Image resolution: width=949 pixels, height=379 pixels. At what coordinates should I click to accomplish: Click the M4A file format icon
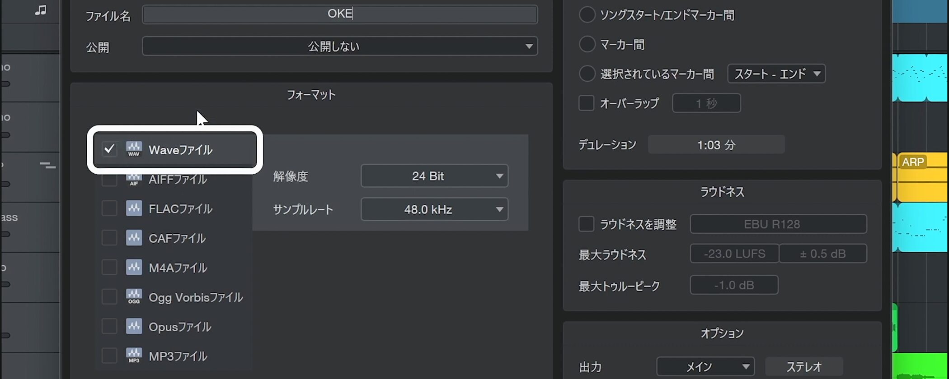pos(134,268)
